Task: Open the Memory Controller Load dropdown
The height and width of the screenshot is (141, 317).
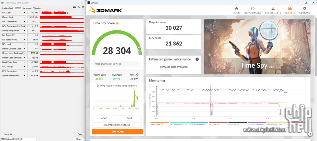Action: click(x=25, y=49)
